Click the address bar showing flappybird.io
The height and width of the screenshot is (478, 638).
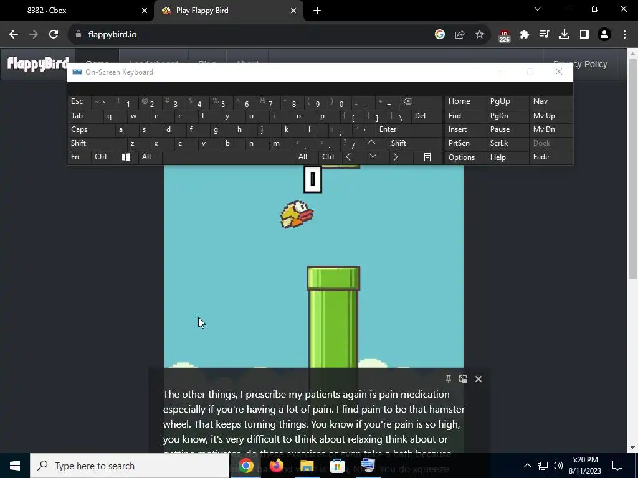click(x=252, y=35)
